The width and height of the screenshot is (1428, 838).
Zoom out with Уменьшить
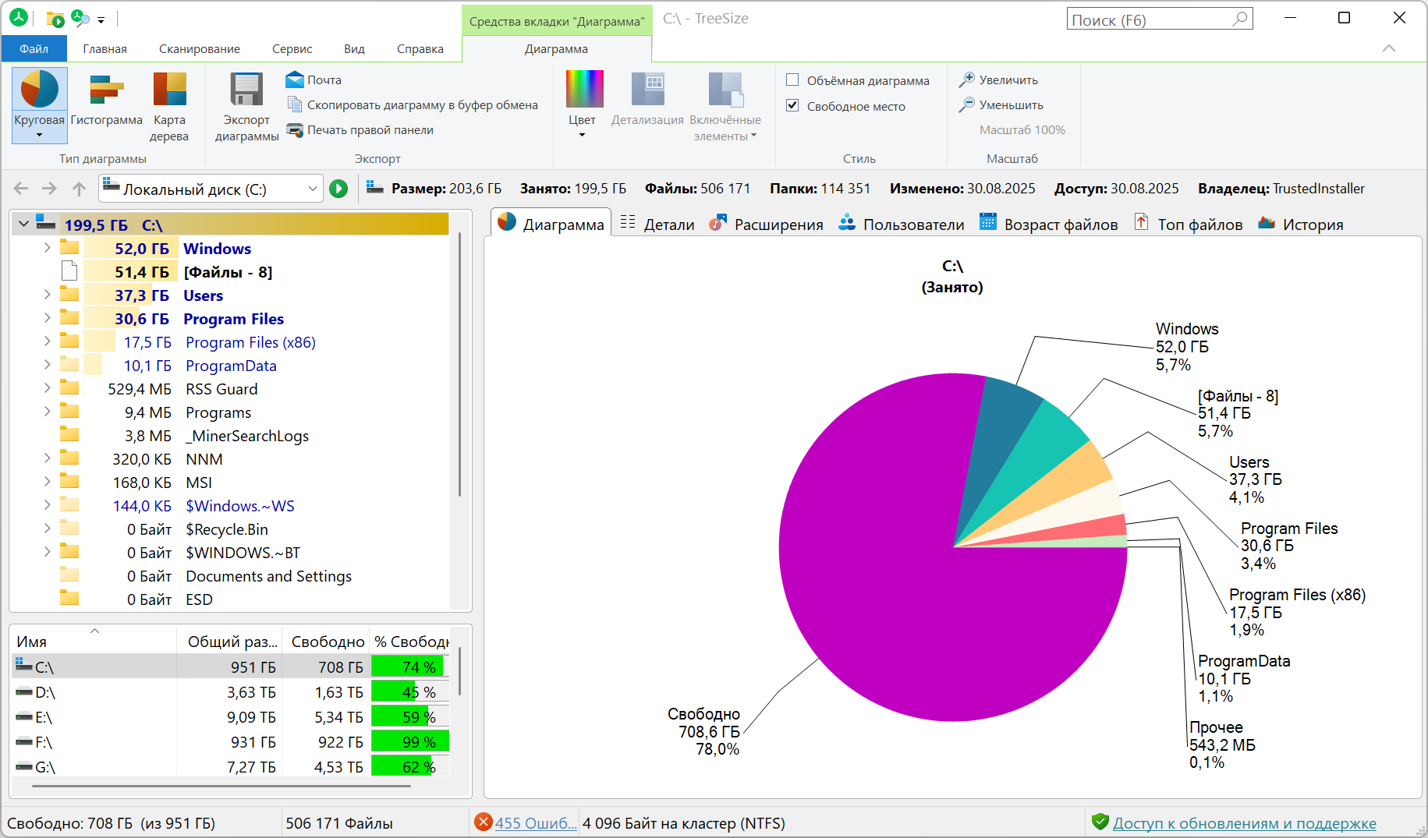click(1001, 104)
